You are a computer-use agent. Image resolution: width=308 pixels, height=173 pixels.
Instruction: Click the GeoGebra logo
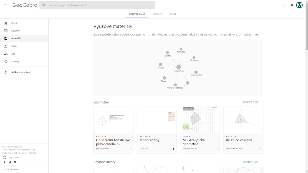click(x=25, y=5)
